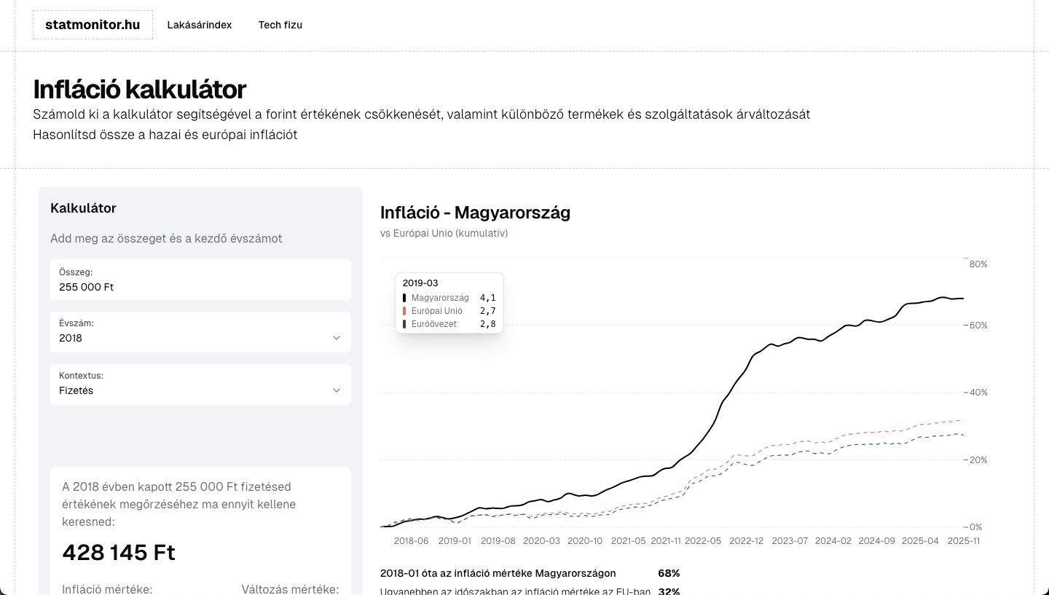Image resolution: width=1049 pixels, height=595 pixels.
Task: Click the 2022-12 x-axis label
Action: 746,541
